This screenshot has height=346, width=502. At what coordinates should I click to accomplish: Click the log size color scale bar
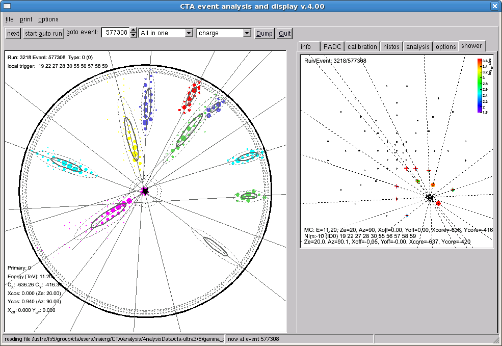pos(480,85)
